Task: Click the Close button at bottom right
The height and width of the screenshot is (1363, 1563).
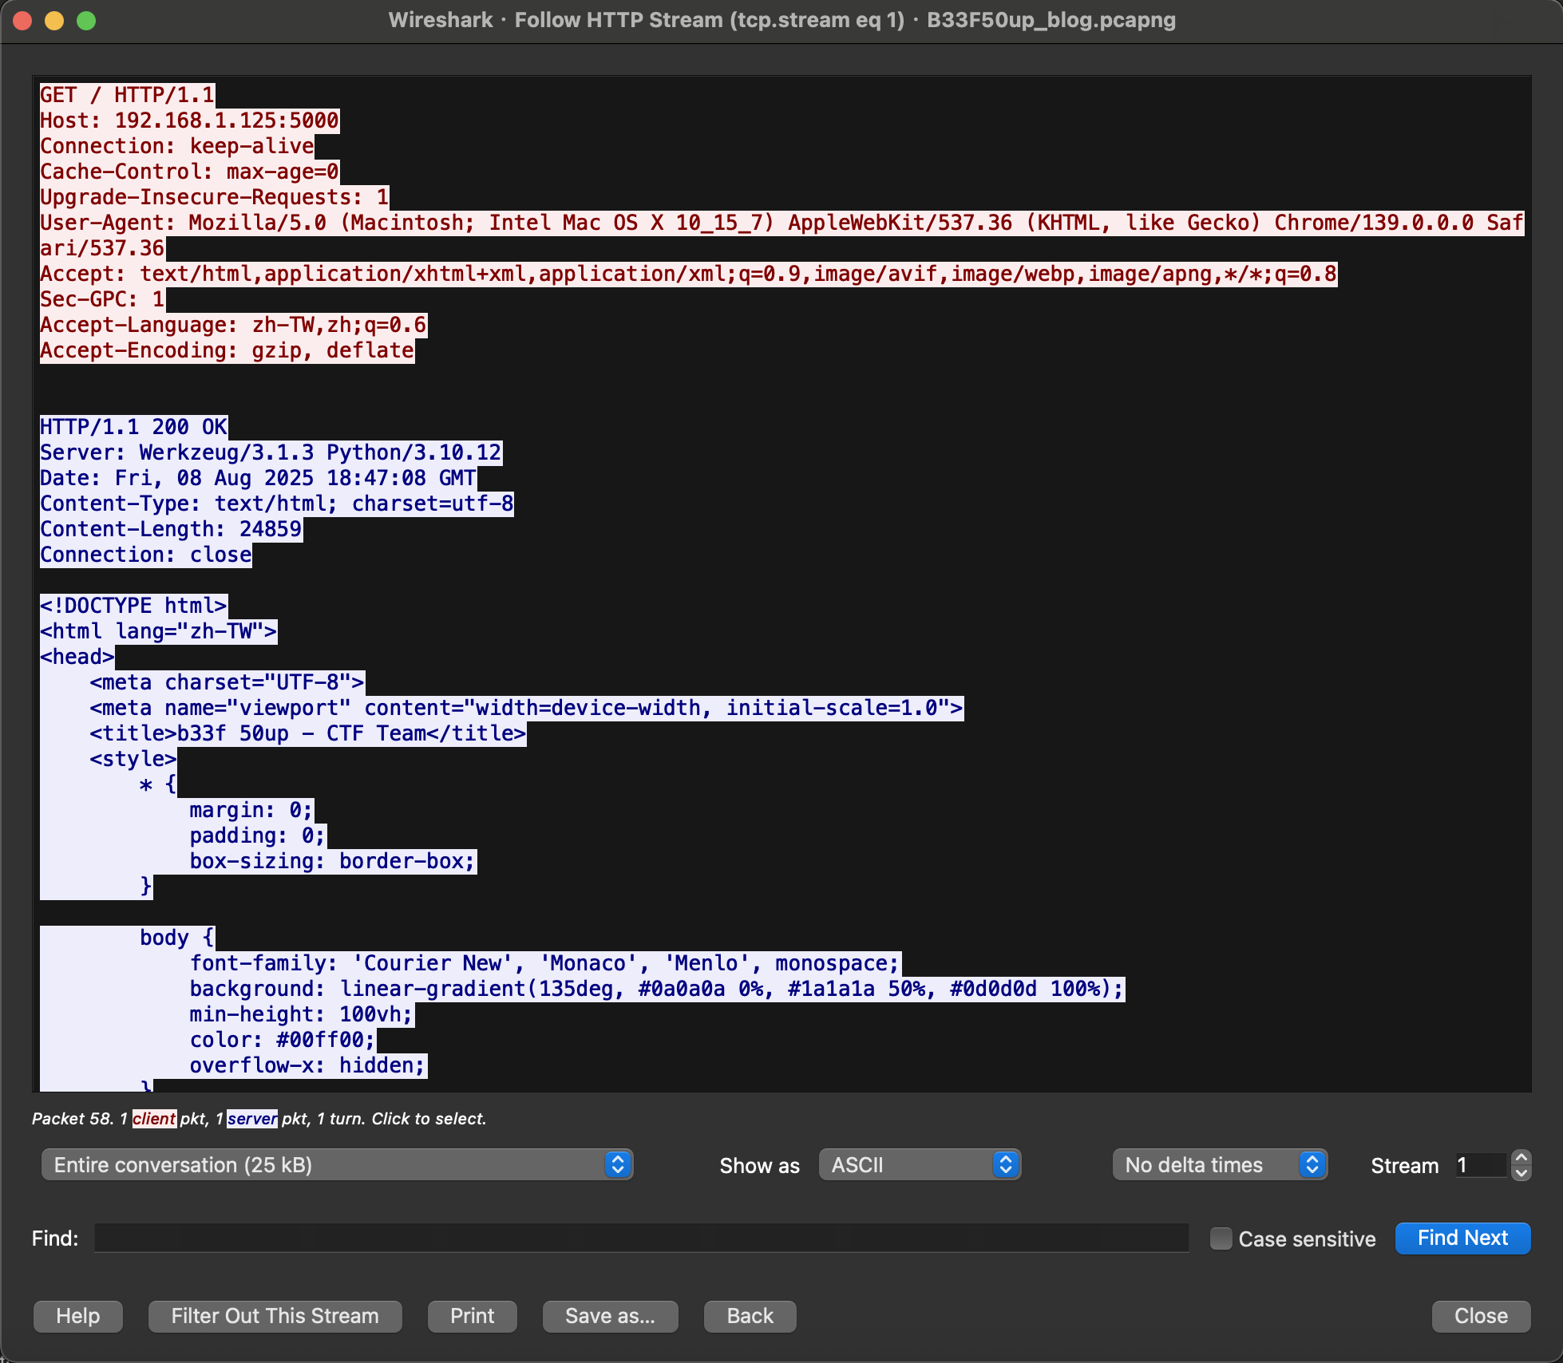Action: click(1481, 1316)
